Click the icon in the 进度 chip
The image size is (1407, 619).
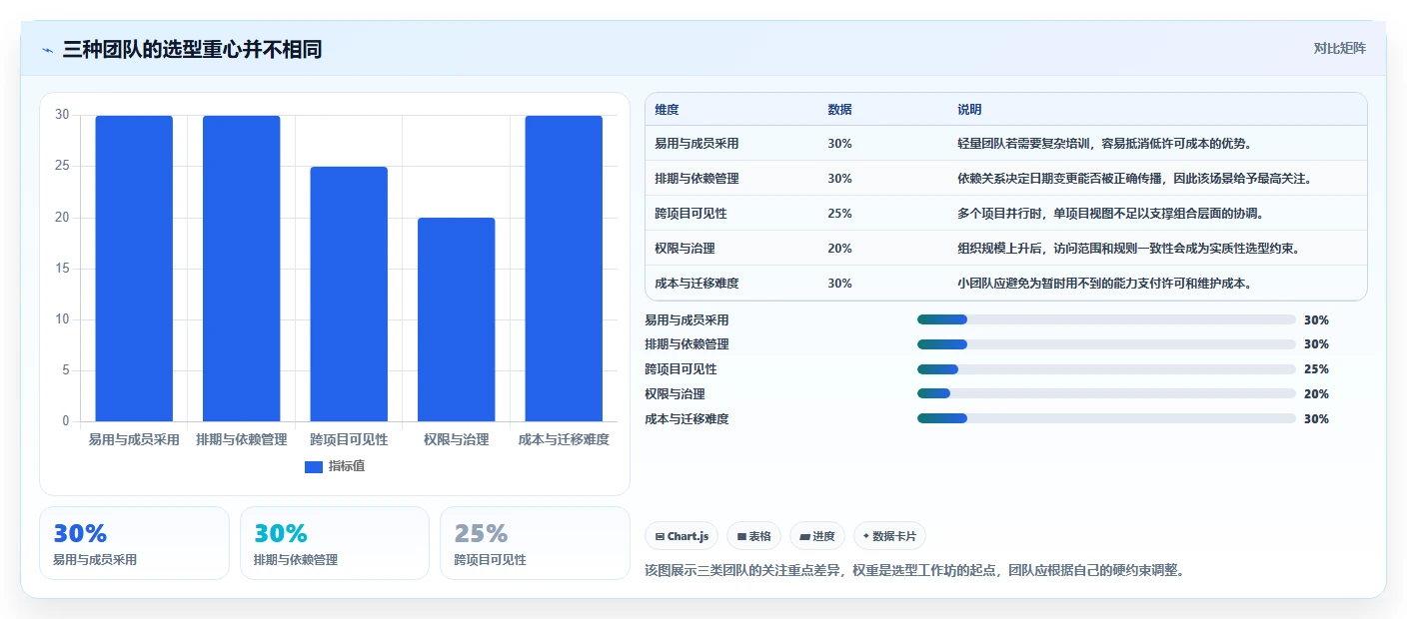804,536
